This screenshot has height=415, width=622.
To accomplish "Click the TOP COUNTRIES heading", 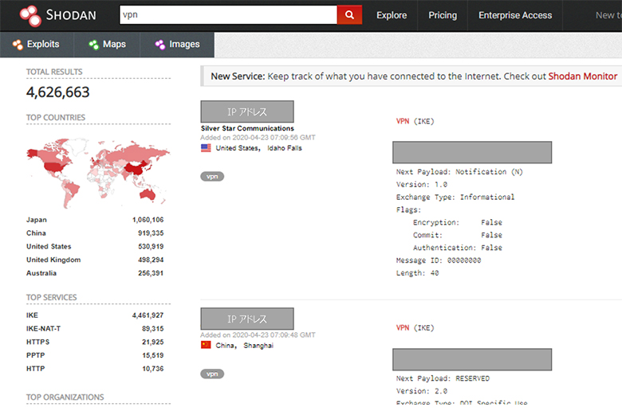I will 56,117.
